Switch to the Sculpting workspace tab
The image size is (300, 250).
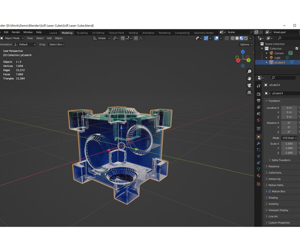coord(81,32)
